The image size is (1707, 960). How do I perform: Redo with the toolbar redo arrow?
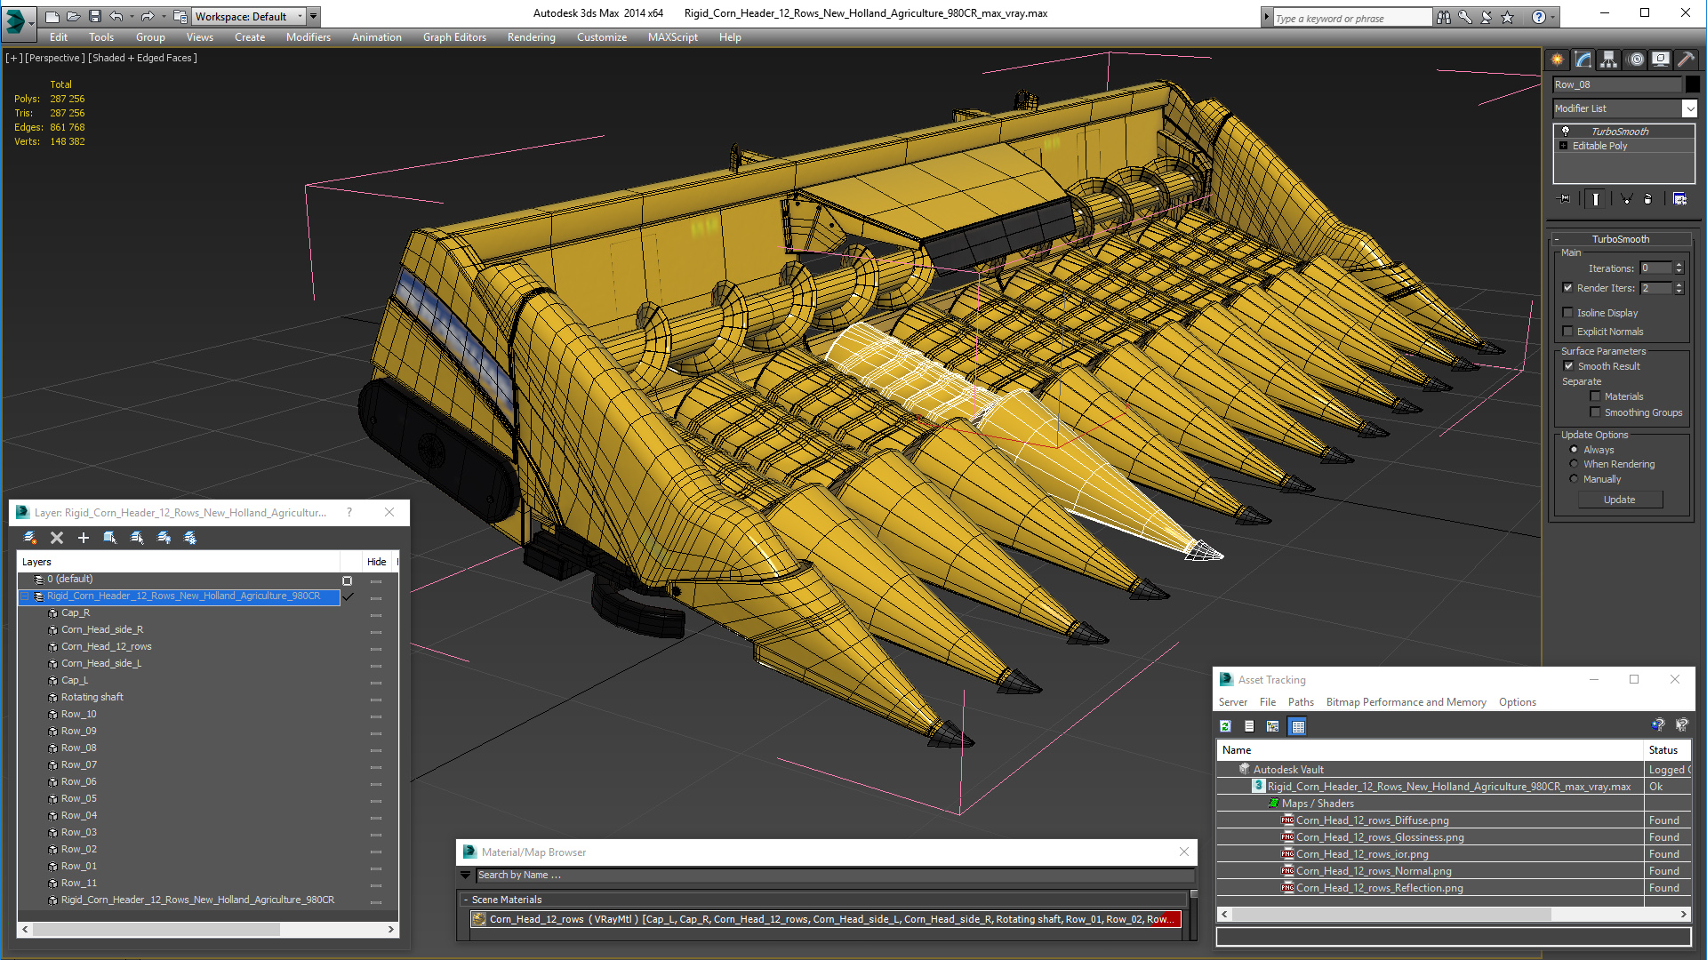click(148, 16)
